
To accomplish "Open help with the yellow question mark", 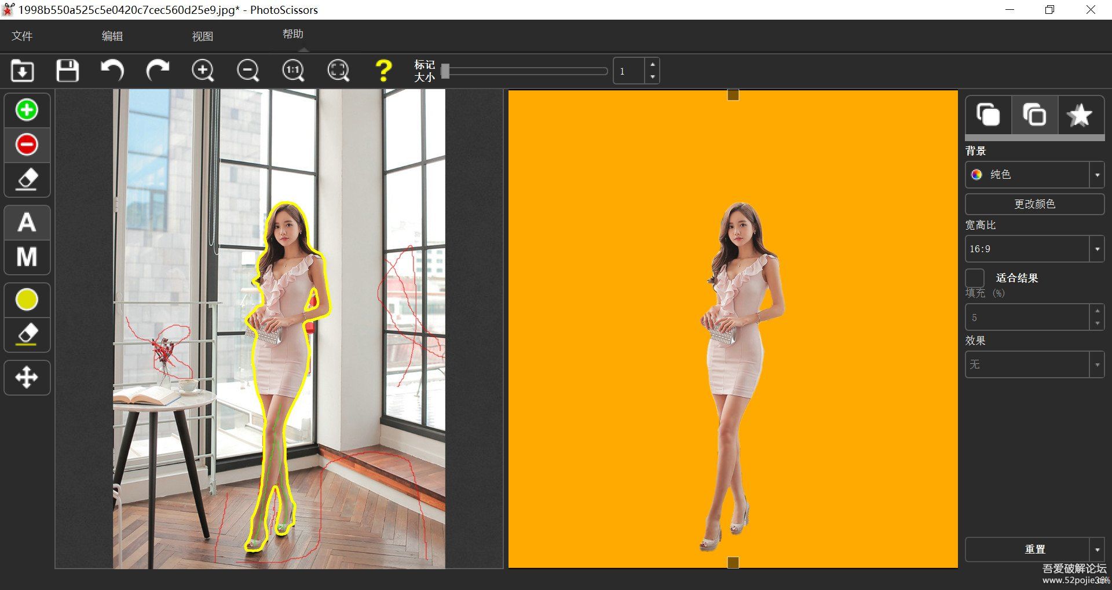I will pos(383,71).
